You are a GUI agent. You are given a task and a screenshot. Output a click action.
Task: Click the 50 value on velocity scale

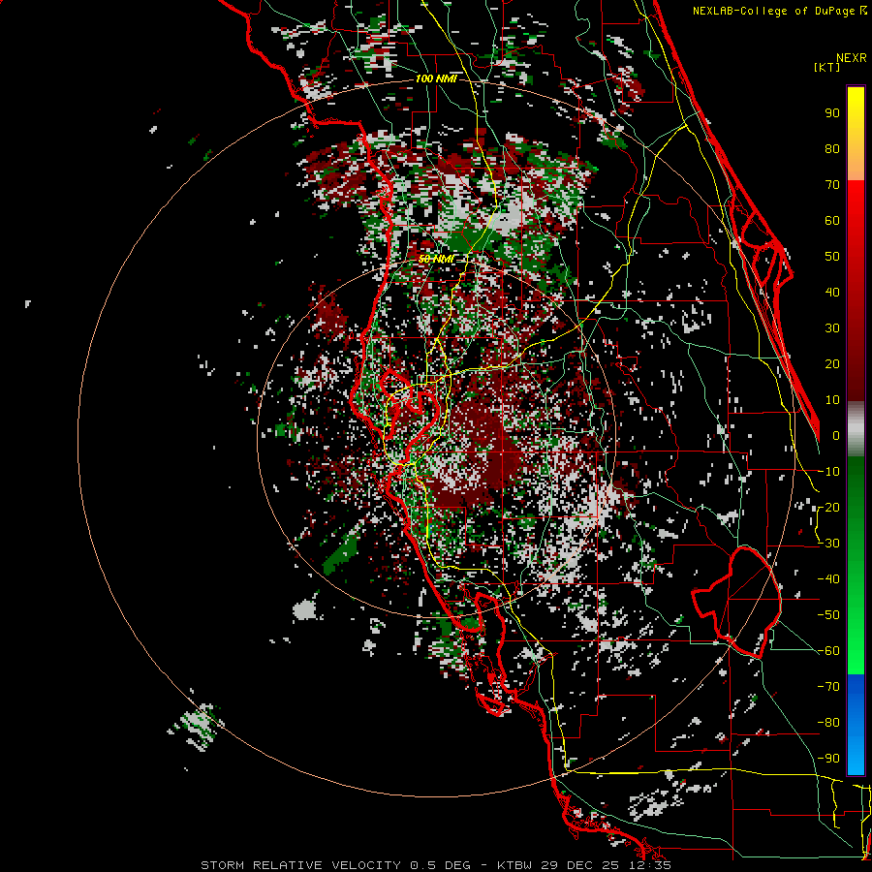pyautogui.click(x=832, y=257)
